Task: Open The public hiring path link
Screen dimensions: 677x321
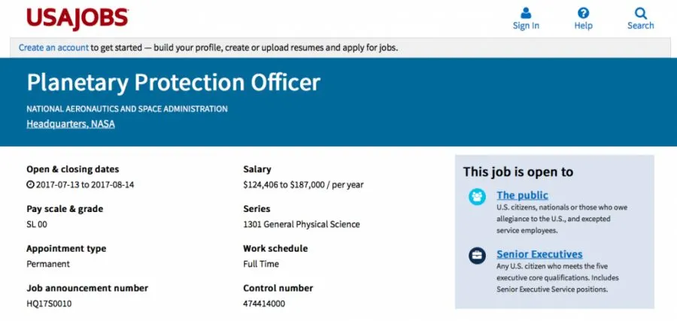Action: [x=522, y=195]
